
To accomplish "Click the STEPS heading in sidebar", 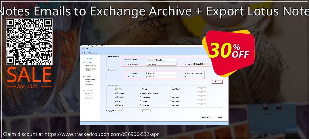I will [x=90, y=58].
